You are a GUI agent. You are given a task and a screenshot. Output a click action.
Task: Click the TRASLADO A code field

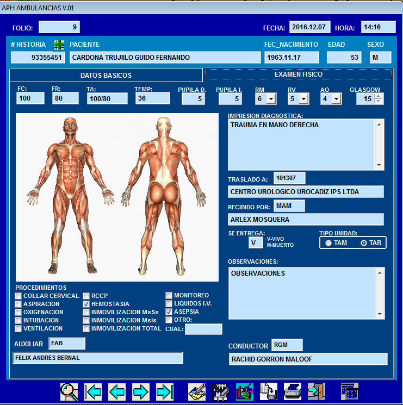[289, 178]
